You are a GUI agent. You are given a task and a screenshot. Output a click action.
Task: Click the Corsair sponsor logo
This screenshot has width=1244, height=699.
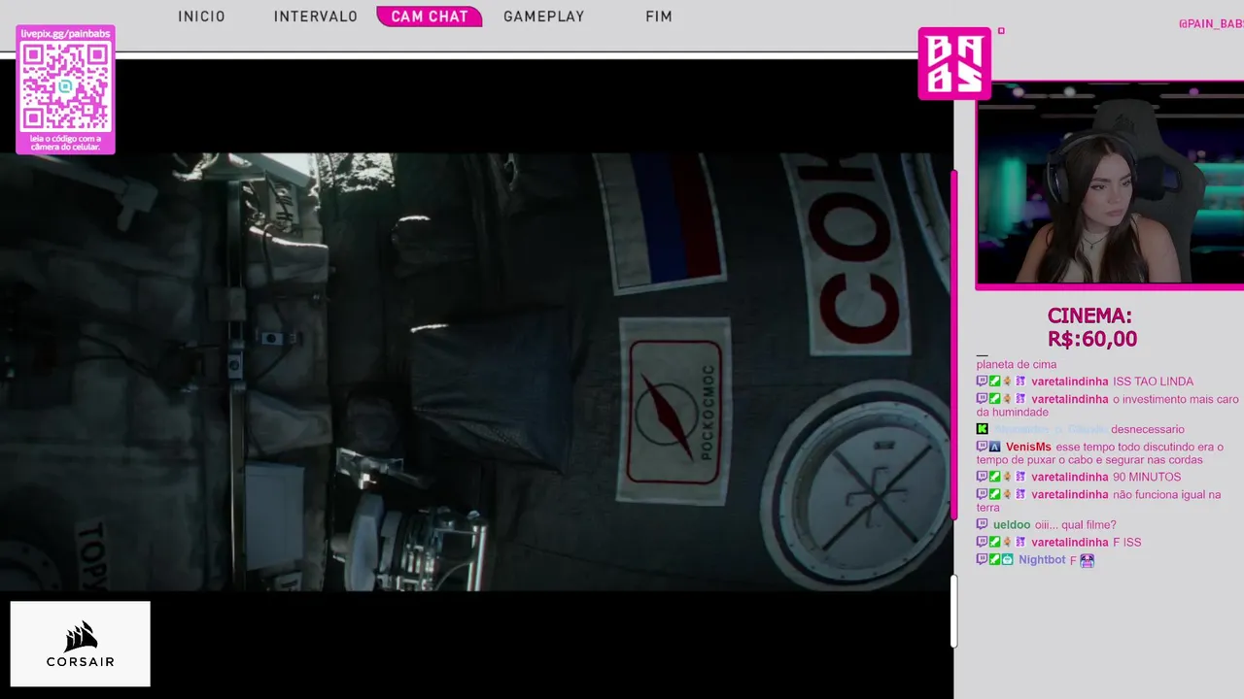(x=81, y=644)
